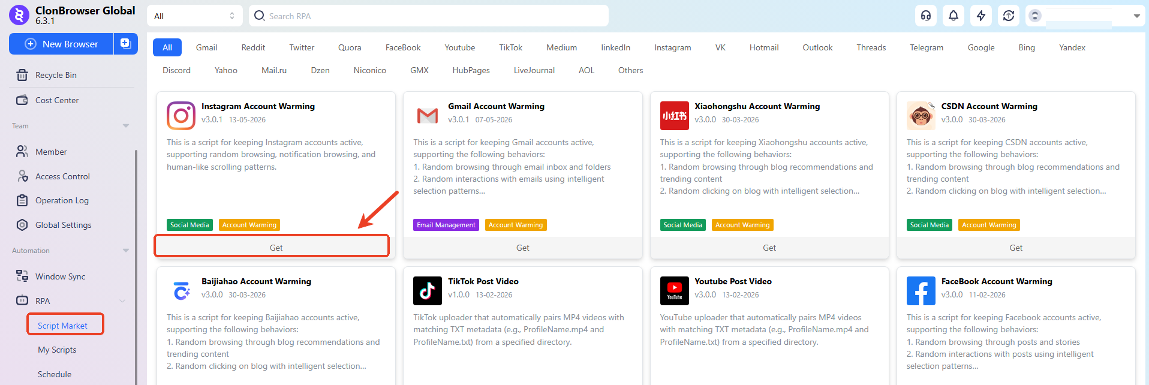Filter scripts by LiveJournal
Screen dimensions: 1149x385
click(534, 70)
